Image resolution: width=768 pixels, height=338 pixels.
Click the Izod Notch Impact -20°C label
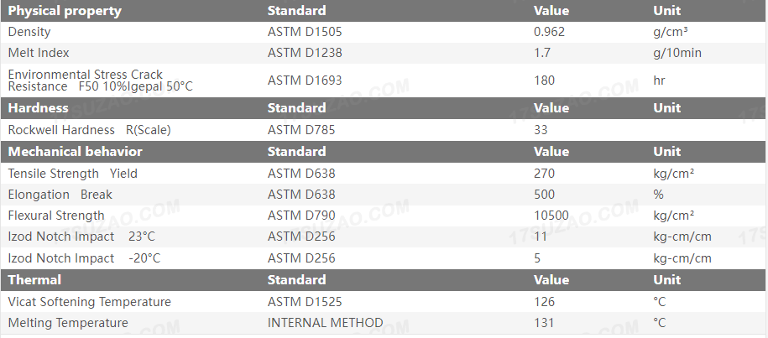coord(84,258)
